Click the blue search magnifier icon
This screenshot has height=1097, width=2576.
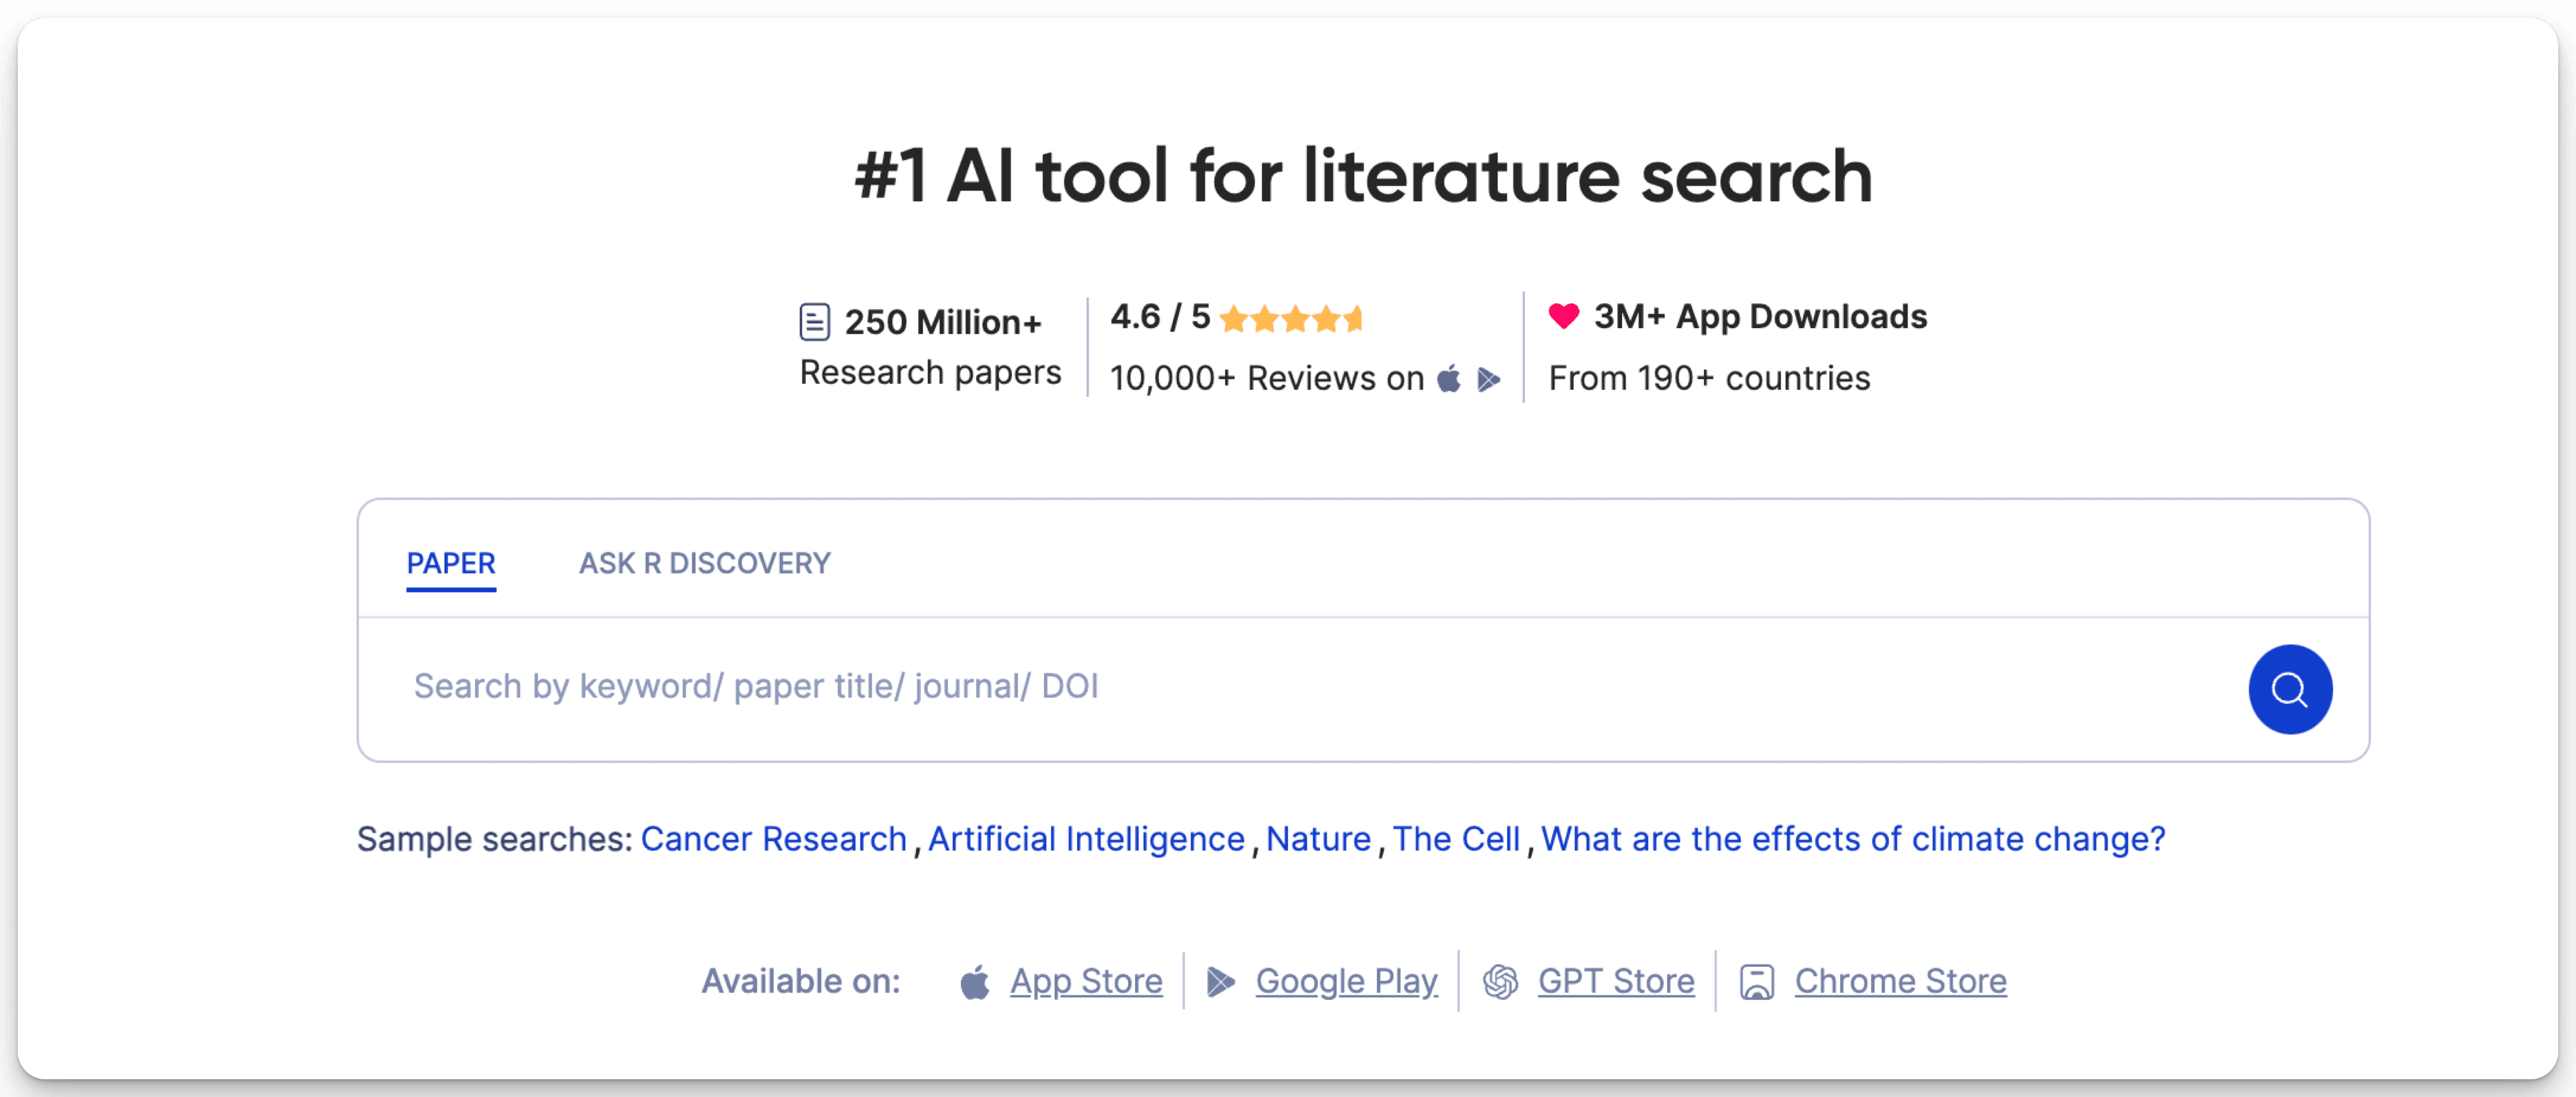pyautogui.click(x=2290, y=689)
